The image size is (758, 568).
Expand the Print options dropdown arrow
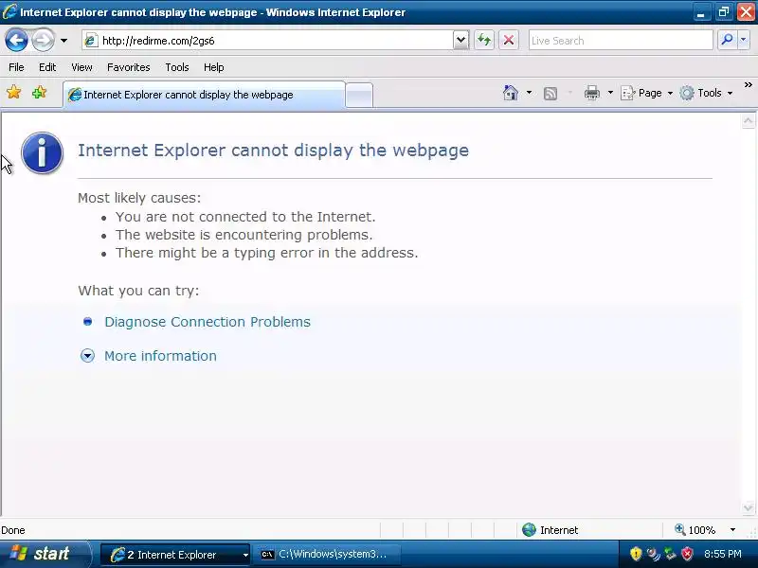click(x=610, y=93)
